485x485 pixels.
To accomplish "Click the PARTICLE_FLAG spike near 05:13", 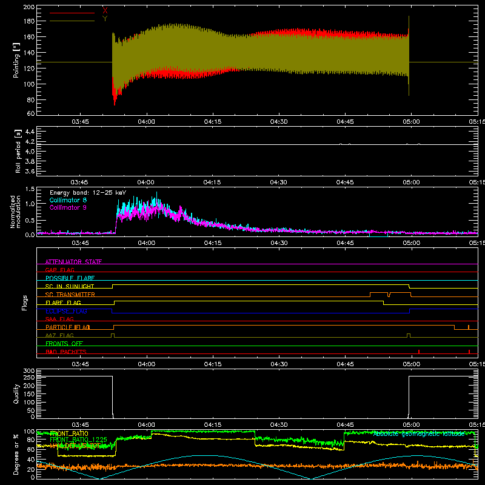I will point(469,327).
